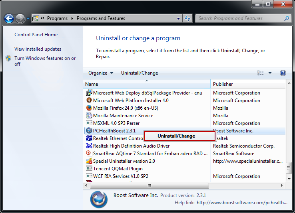This screenshot has width=295, height=213.
Task: Click the SmartBear AQtime icon
Action: (x=89, y=153)
